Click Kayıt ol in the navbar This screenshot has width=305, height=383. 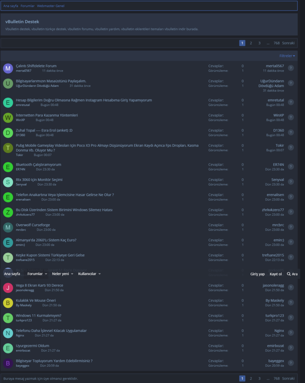(276, 274)
